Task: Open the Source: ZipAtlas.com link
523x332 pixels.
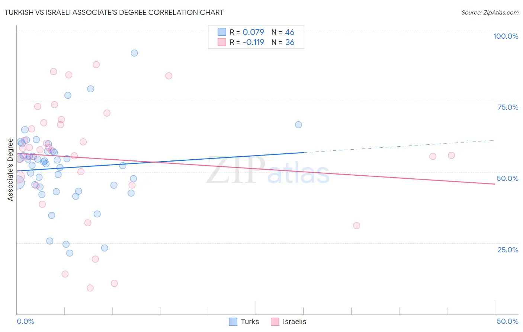Action: tap(490, 12)
